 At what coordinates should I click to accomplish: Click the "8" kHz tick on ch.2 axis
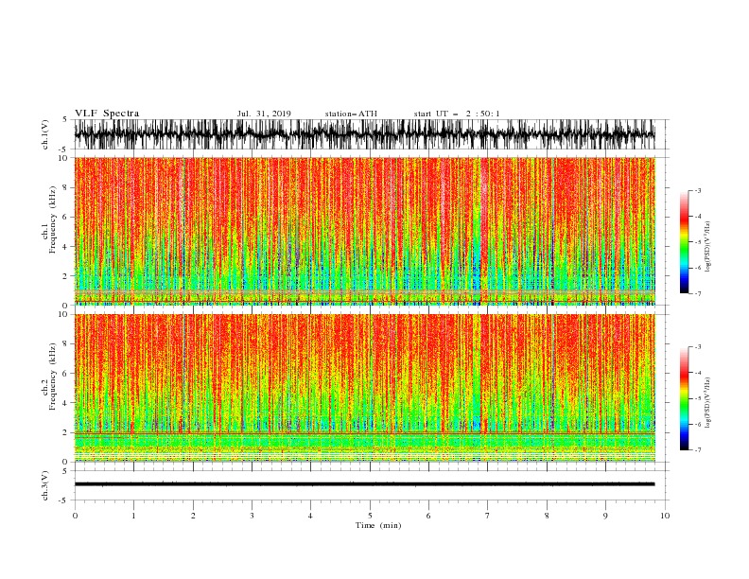point(66,344)
